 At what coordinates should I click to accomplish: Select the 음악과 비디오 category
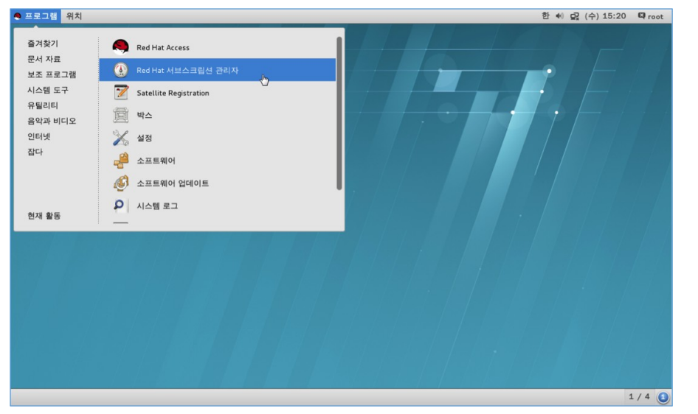tap(52, 121)
